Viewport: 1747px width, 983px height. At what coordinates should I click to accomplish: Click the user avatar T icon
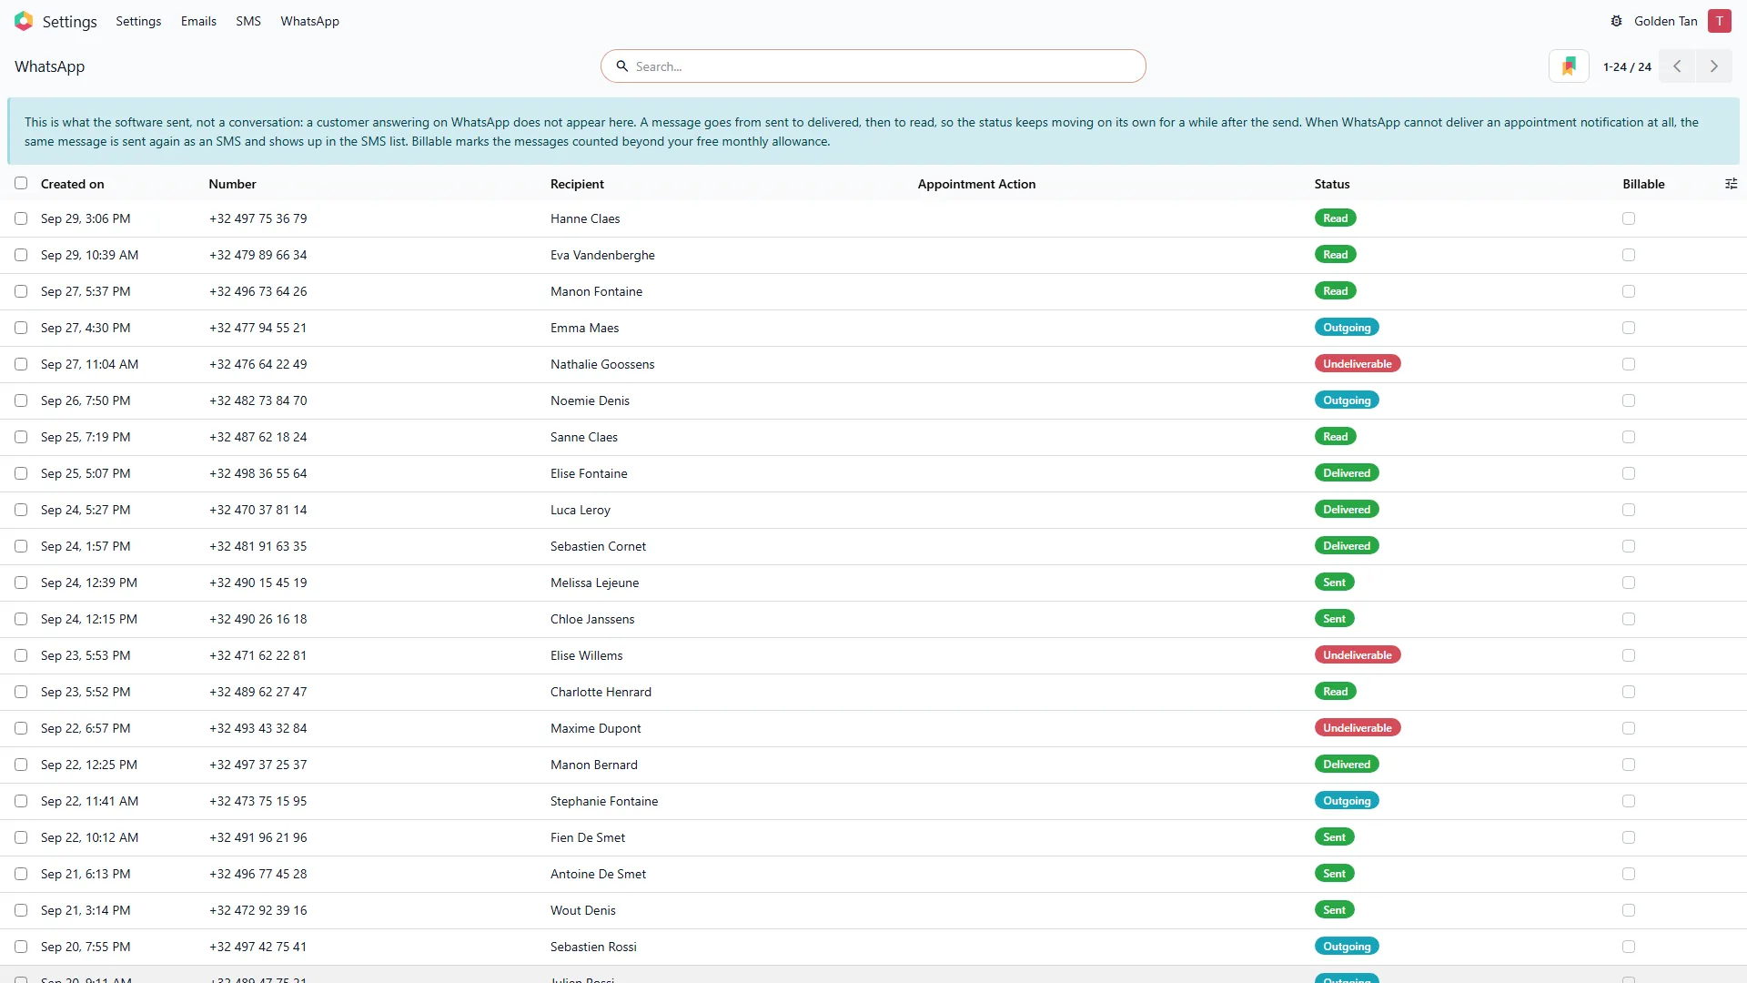click(1719, 21)
